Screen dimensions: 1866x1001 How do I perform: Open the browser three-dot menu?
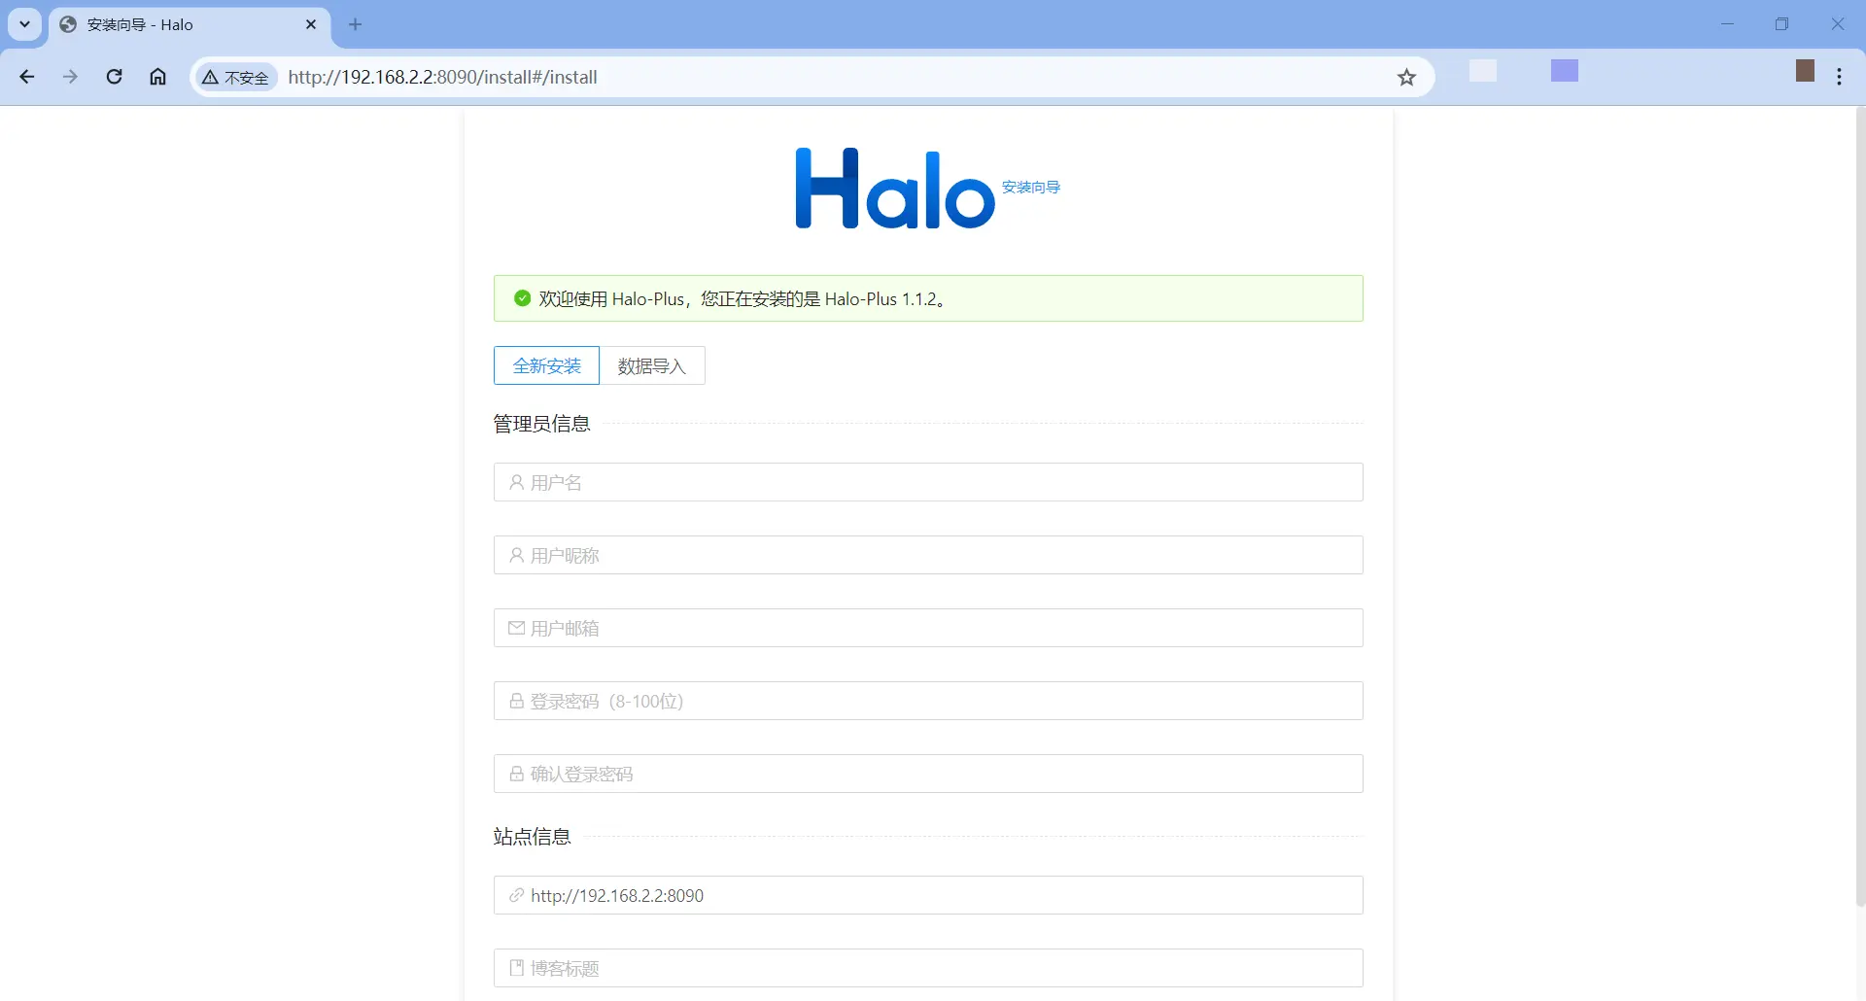[x=1839, y=77]
